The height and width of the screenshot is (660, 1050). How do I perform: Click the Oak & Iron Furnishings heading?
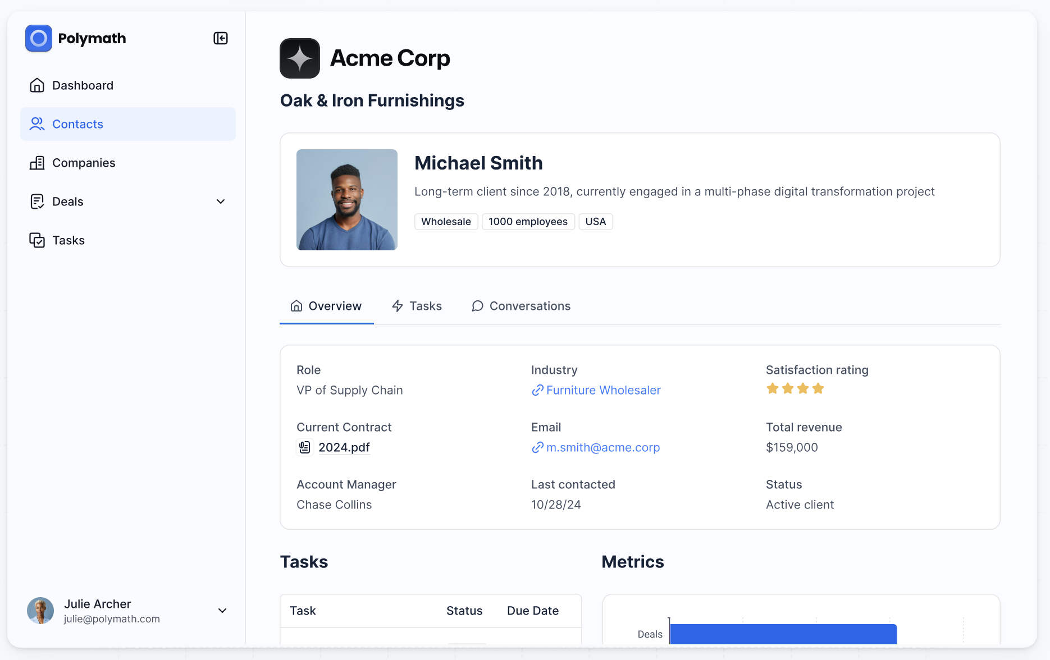coord(372,100)
